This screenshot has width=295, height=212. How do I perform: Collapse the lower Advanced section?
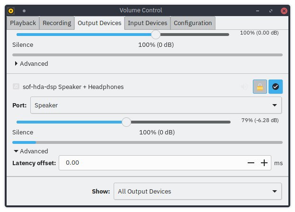point(31,151)
